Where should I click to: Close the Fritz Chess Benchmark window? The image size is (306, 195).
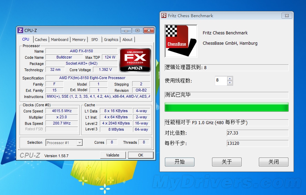(x=286, y=16)
